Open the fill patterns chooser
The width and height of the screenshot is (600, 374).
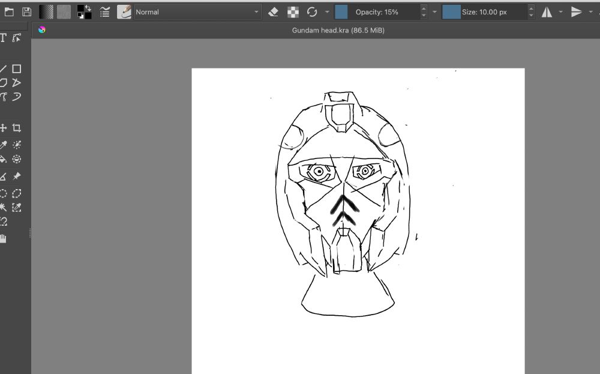click(64, 12)
